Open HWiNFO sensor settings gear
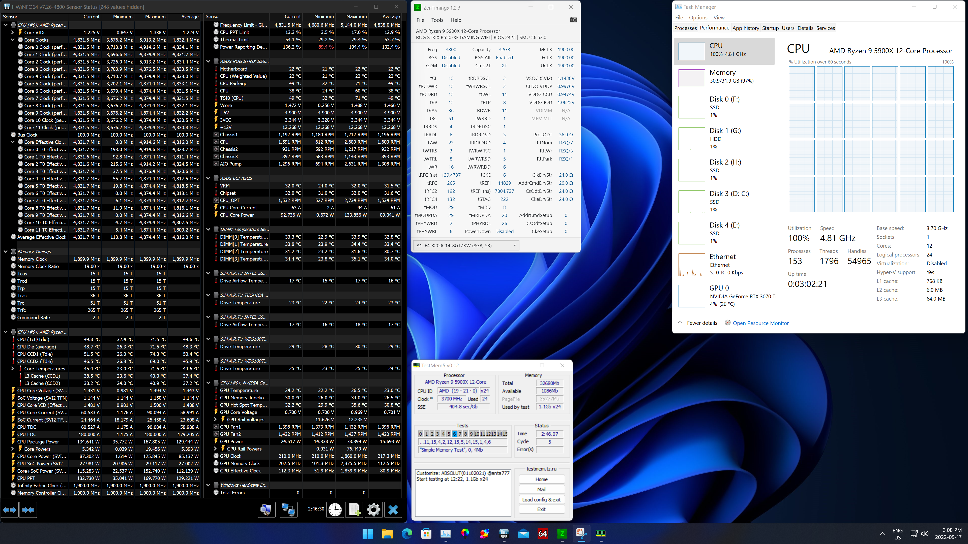Viewport: 968px width, 544px height. (x=373, y=510)
